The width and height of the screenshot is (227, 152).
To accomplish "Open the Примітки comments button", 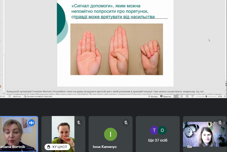I will pyautogui.click(x=165, y=97).
